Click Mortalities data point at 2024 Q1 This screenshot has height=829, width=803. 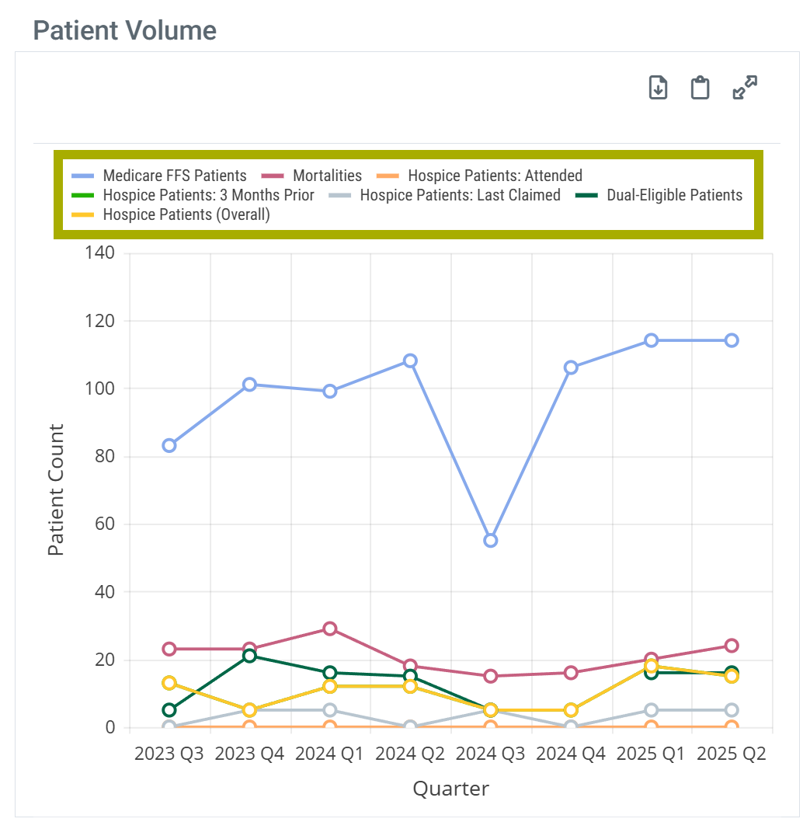(x=330, y=629)
